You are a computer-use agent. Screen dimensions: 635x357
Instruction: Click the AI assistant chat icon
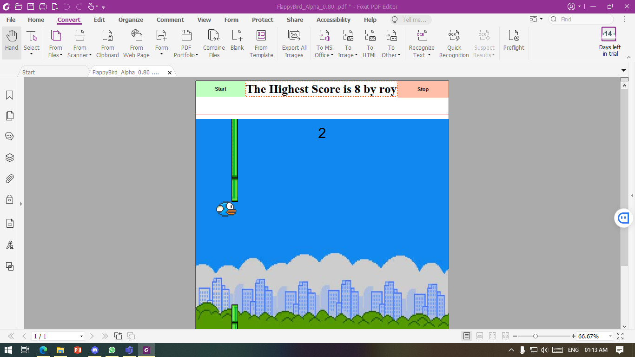[x=623, y=218]
